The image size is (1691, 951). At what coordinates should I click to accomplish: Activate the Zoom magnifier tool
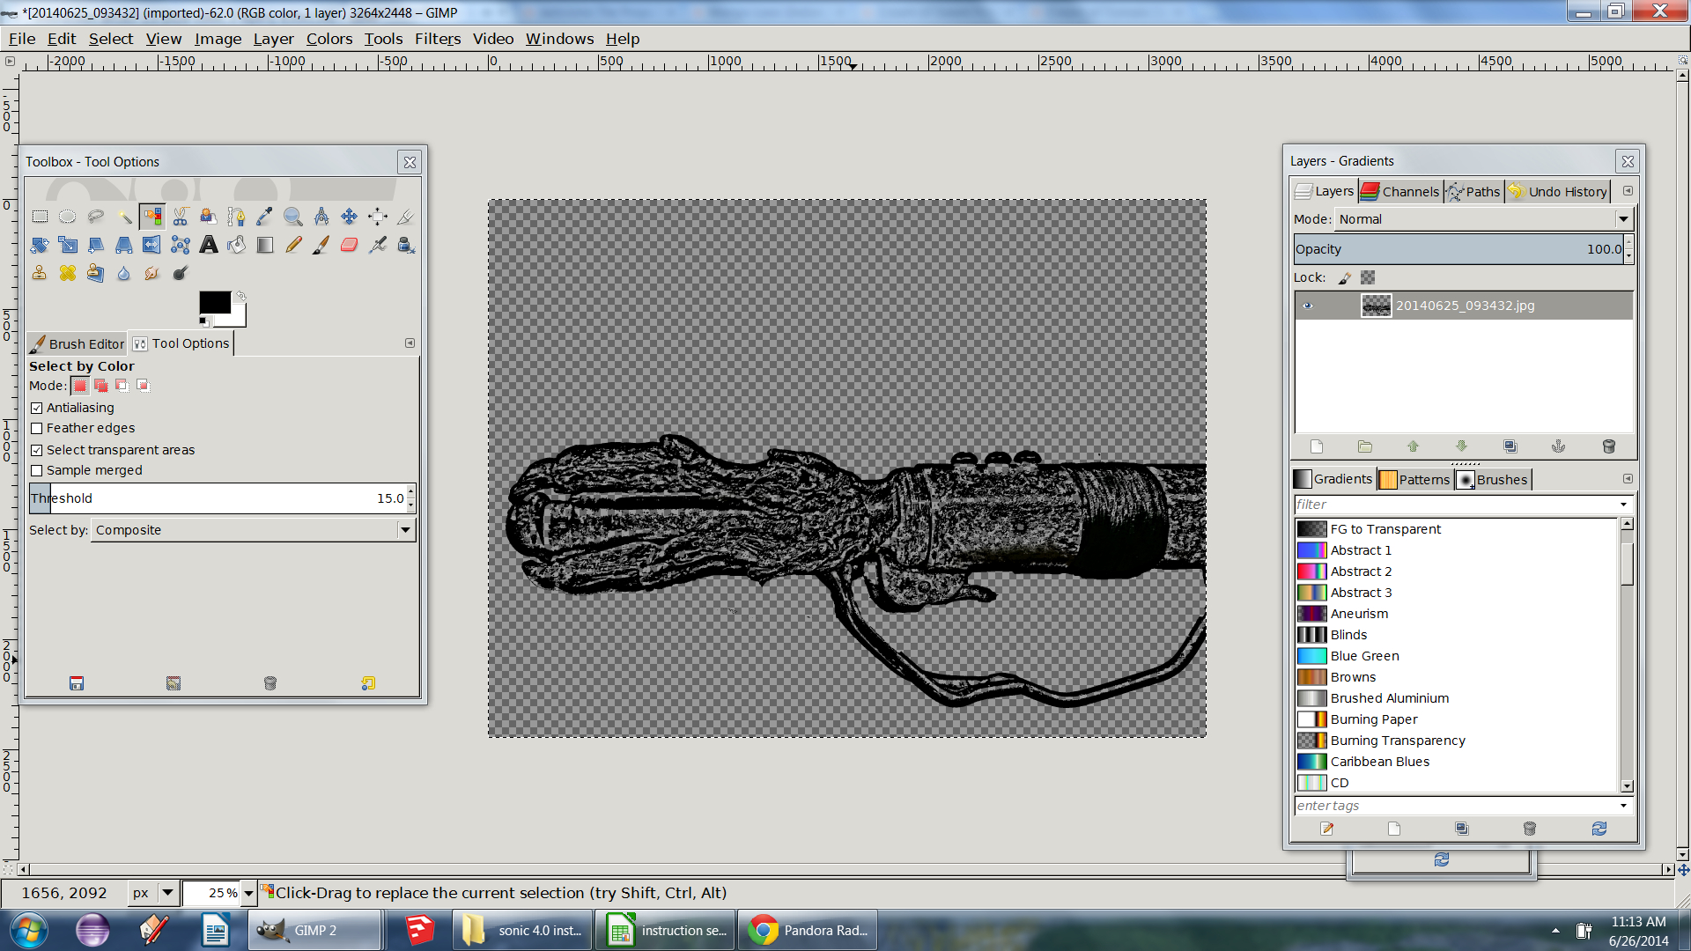(293, 217)
